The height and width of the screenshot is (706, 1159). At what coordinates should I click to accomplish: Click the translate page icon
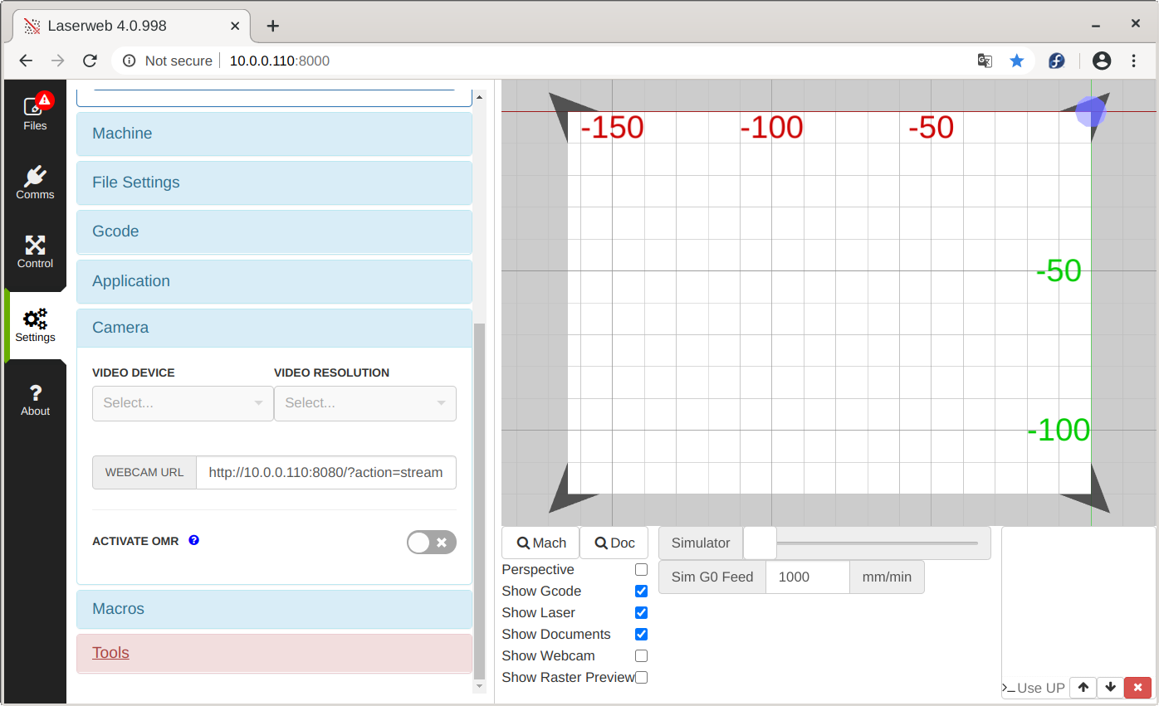coord(985,61)
